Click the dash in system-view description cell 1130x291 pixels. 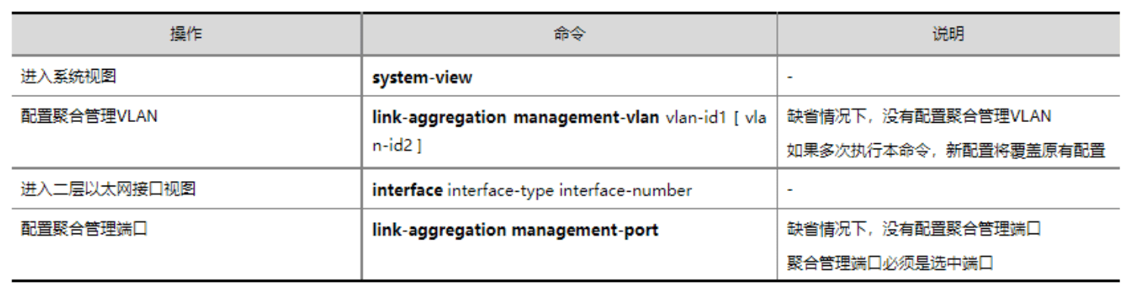coord(790,77)
